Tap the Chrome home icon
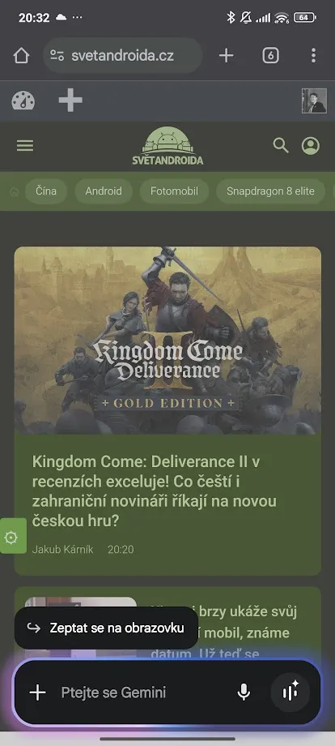This screenshot has width=335, height=746. [21, 56]
